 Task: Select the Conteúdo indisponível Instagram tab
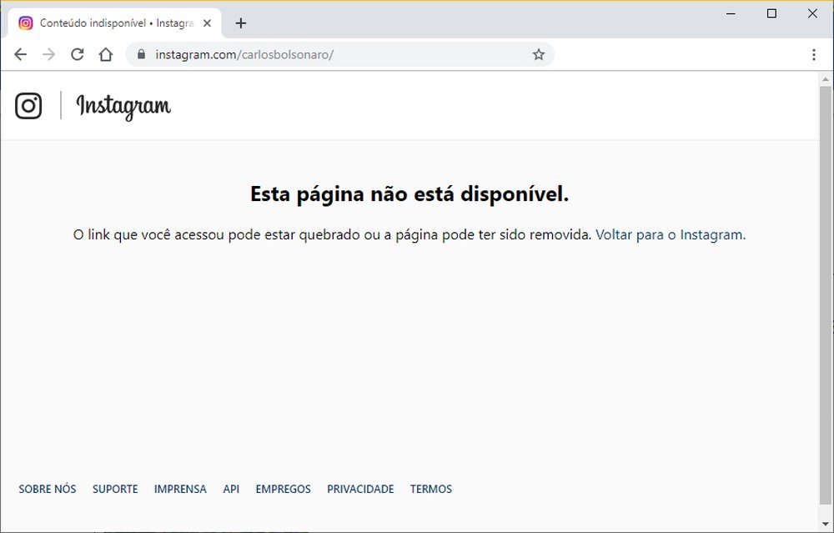[114, 23]
